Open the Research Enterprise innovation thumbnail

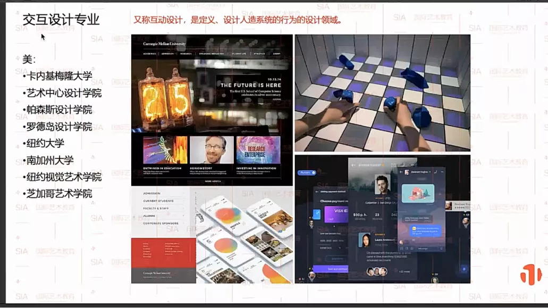coord(258,149)
